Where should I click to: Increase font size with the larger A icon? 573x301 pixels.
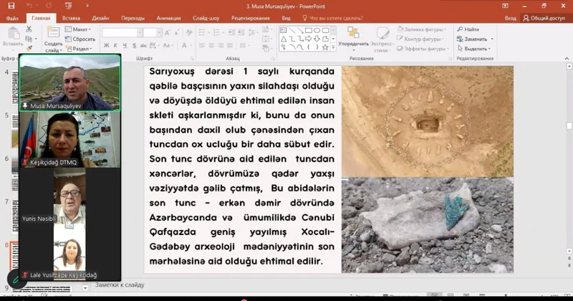[x=167, y=33]
